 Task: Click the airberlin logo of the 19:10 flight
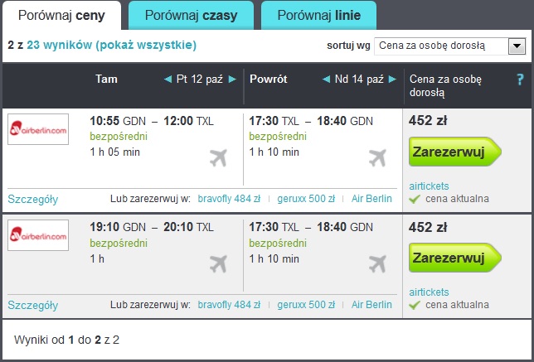pos(38,235)
